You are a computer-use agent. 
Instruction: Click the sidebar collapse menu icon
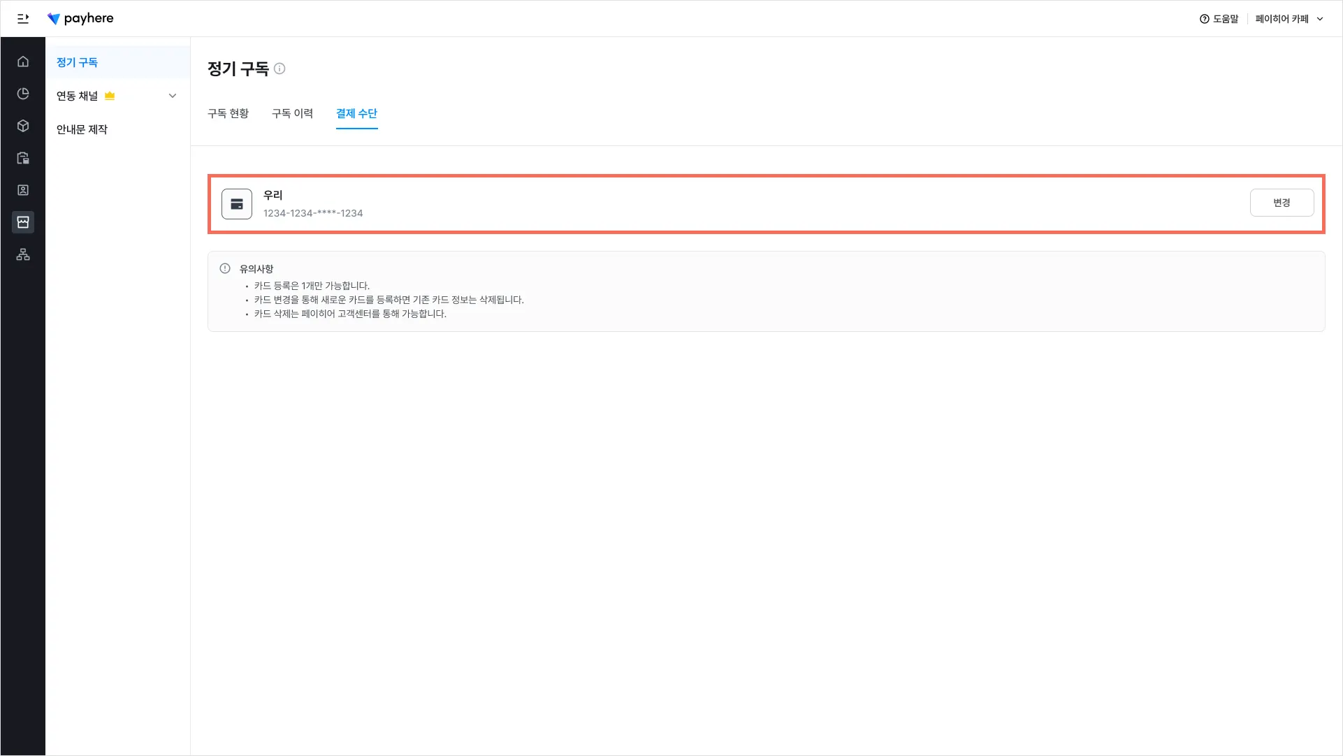23,19
